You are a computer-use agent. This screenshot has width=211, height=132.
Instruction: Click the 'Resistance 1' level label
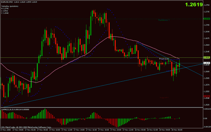point(164,20)
